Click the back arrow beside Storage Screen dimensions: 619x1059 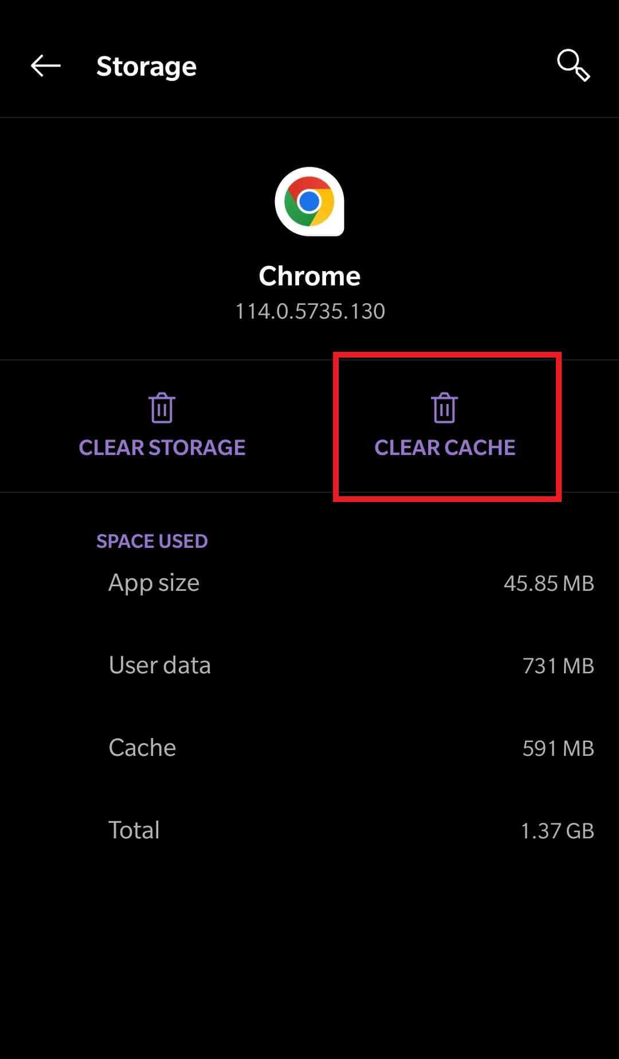point(44,66)
